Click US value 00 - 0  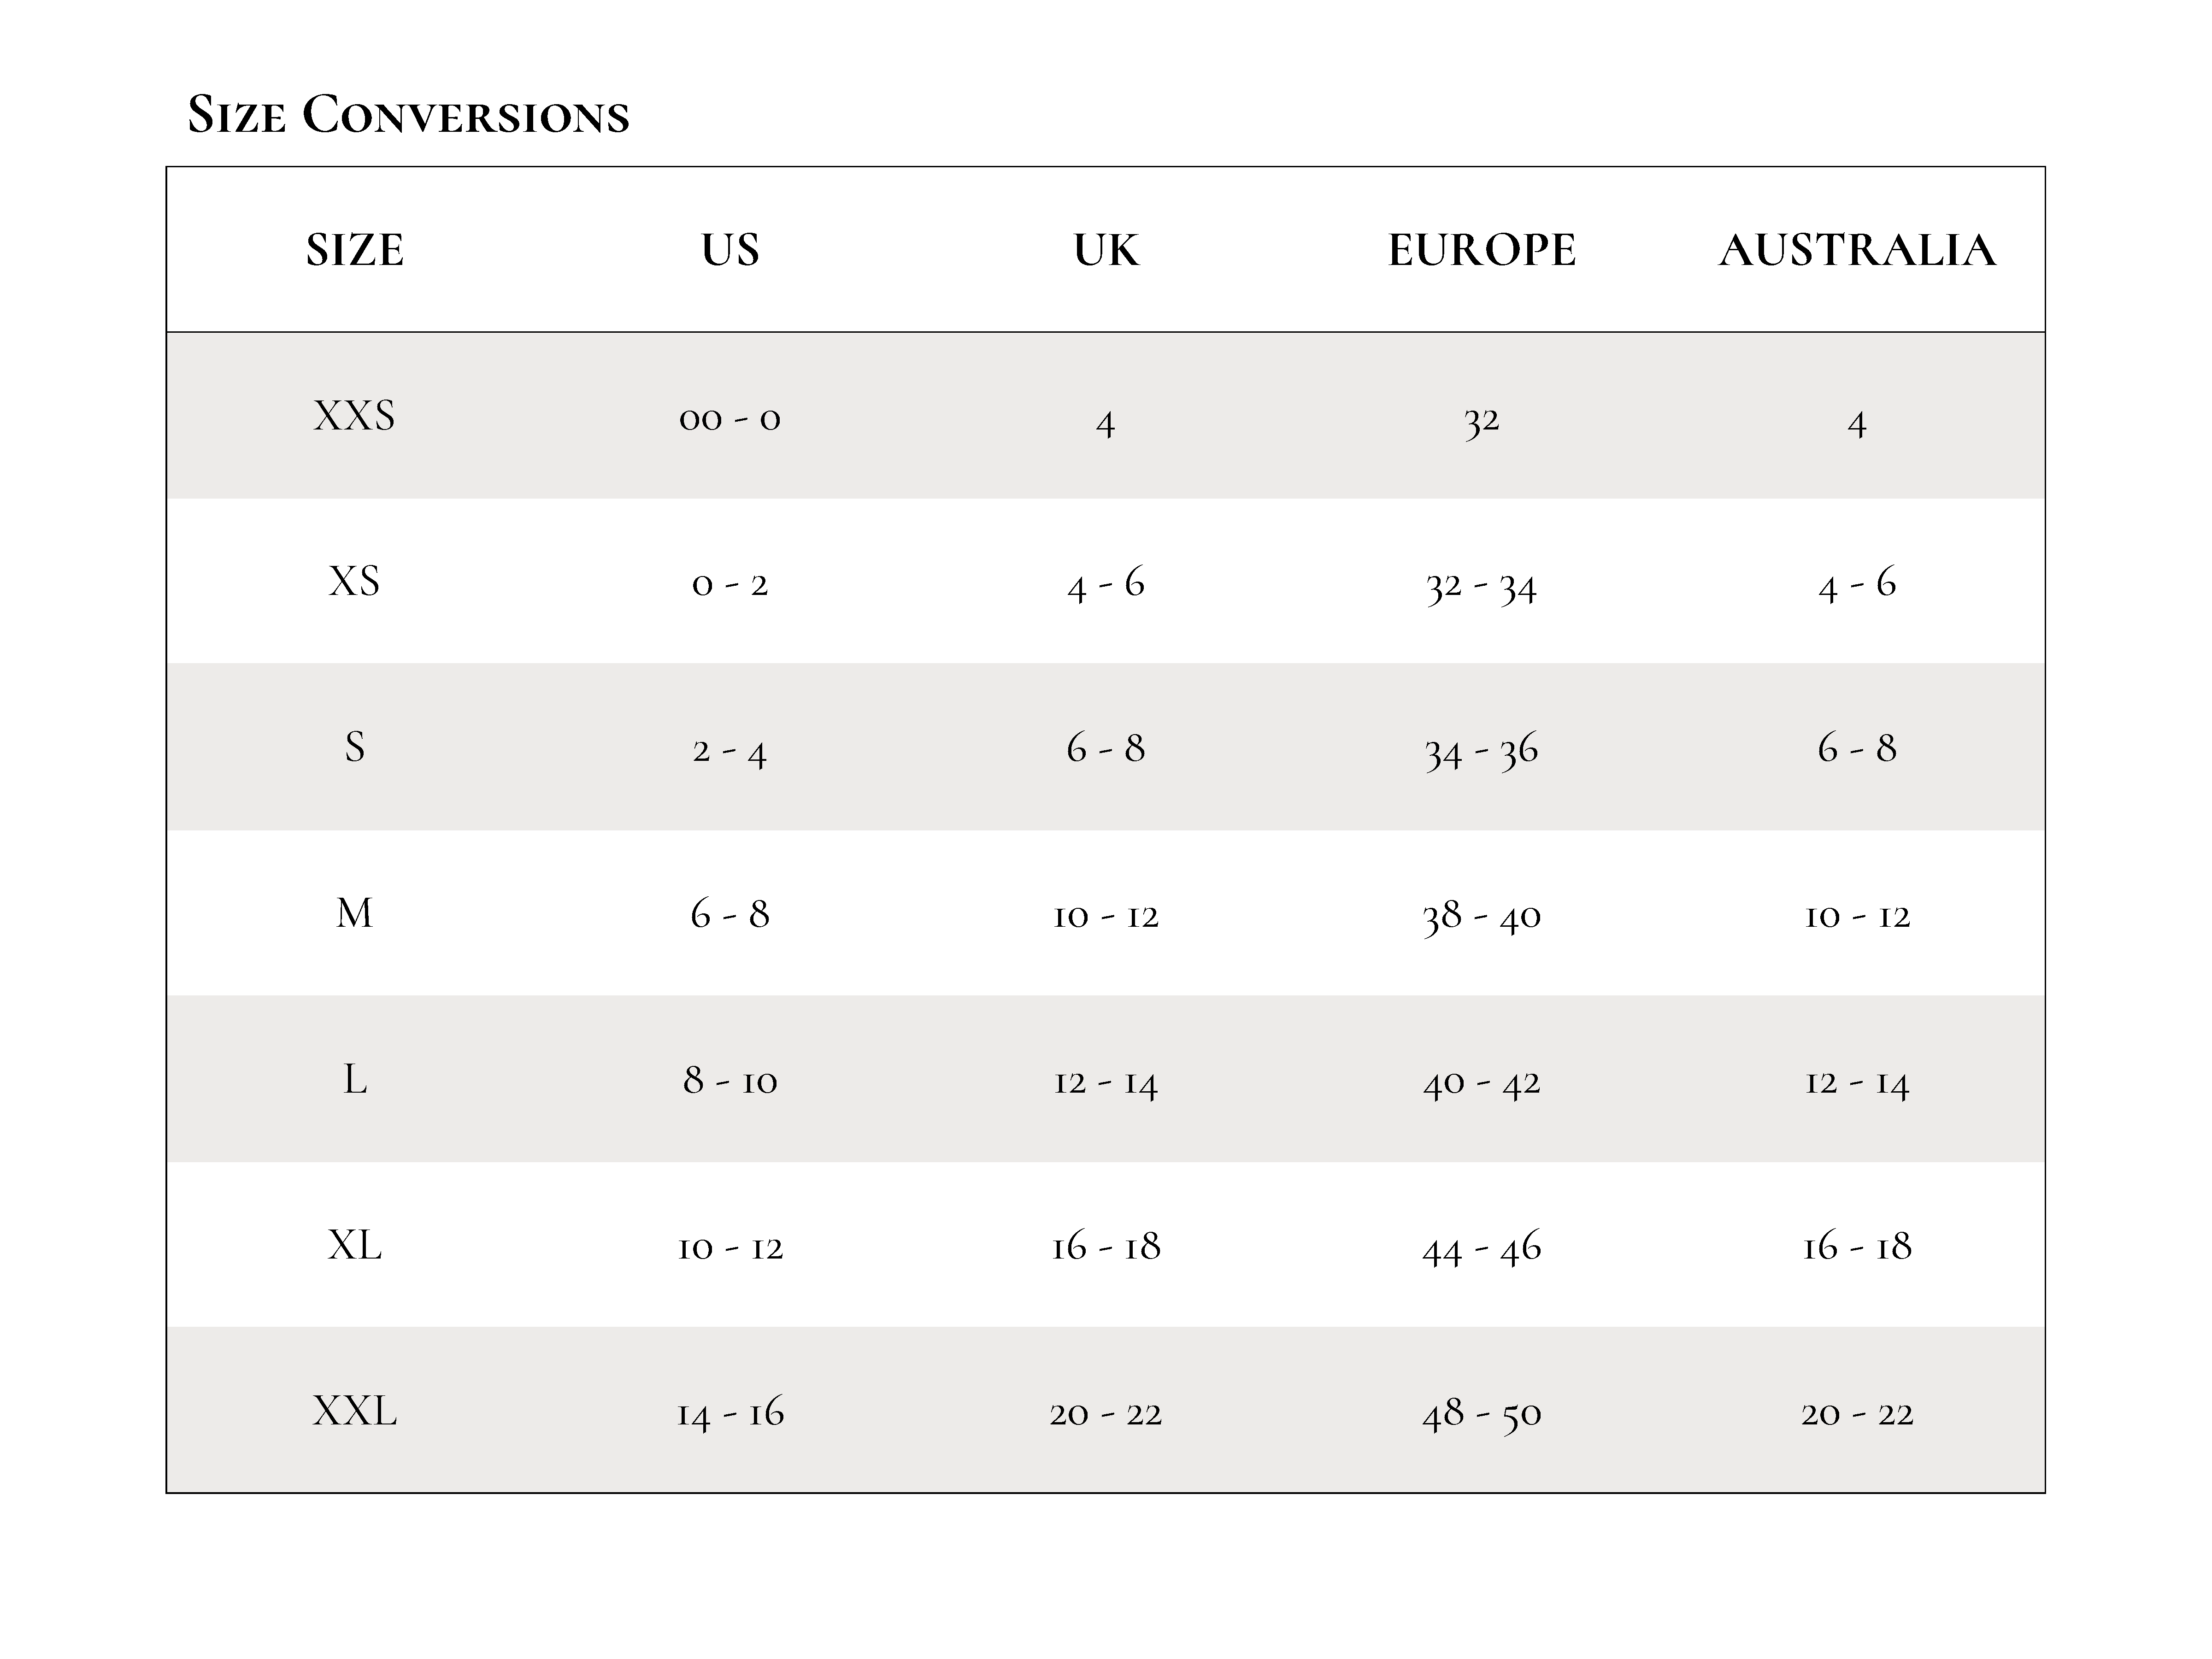pyautogui.click(x=730, y=418)
